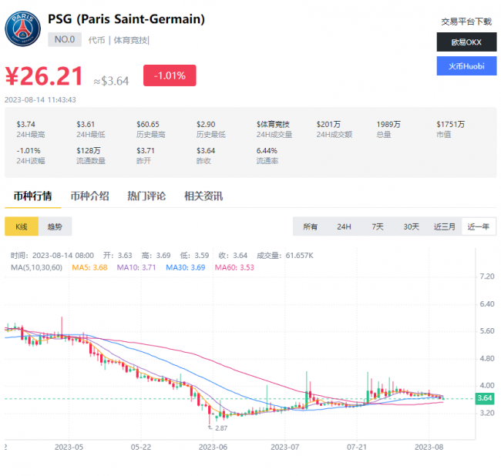501x476 pixels.
Task: Click the 1989万 总量 value
Action: pos(388,124)
